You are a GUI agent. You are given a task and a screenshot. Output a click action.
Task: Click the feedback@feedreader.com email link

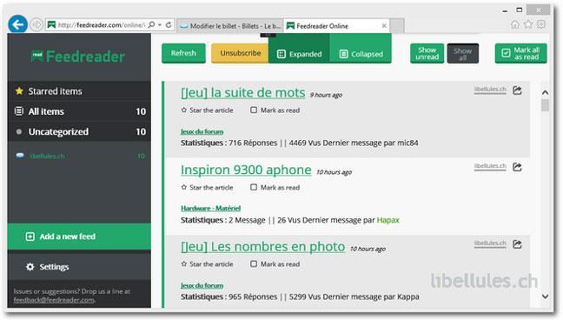[x=54, y=300]
